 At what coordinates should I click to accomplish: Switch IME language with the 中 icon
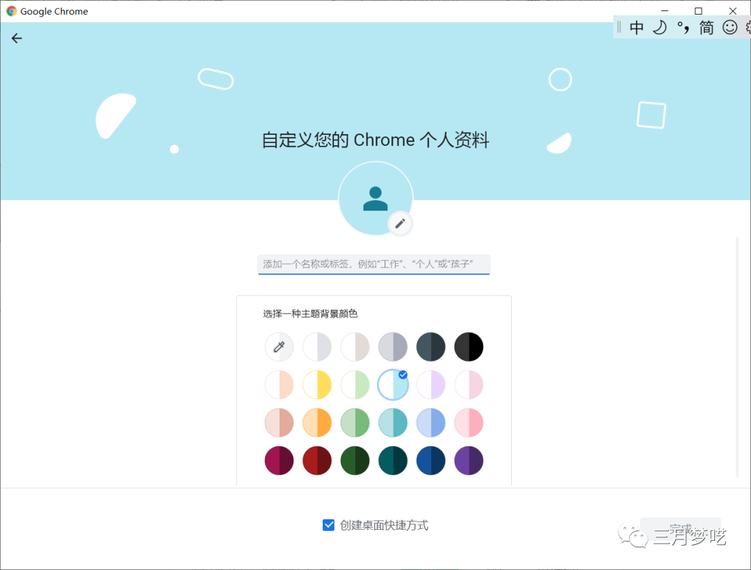click(x=636, y=27)
